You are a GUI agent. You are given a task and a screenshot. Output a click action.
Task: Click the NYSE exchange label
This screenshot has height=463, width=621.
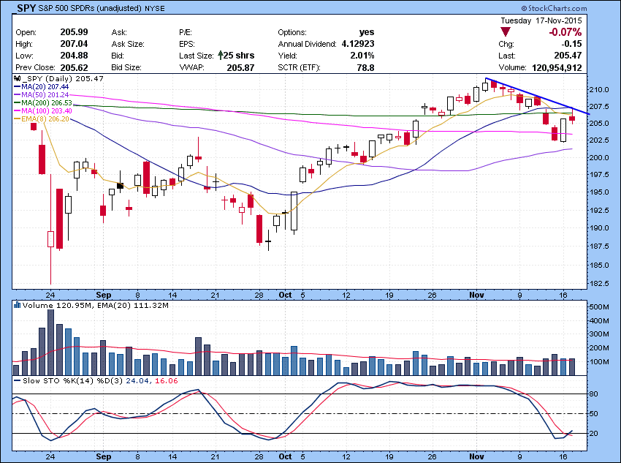(154, 8)
